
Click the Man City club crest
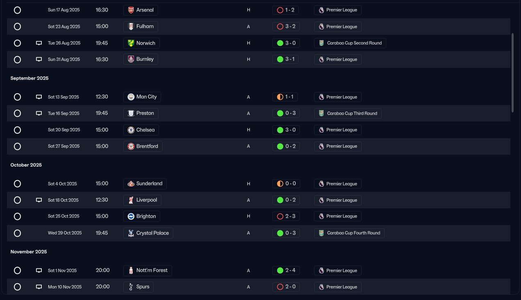[131, 97]
